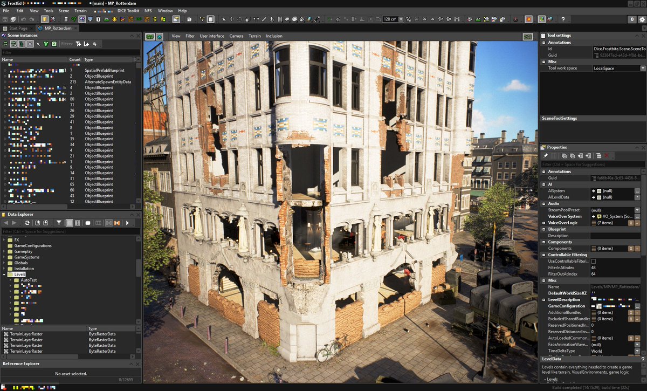The image size is (647, 391).
Task: Click the red X icon in Properties toolbar
Action: (x=607, y=155)
